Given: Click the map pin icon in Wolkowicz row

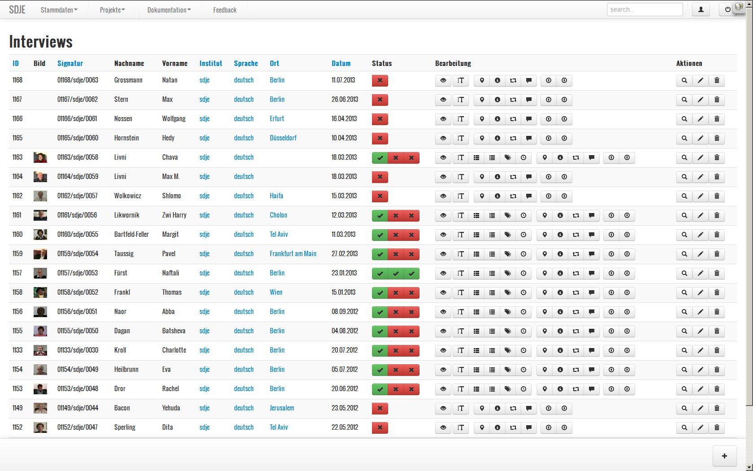Looking at the screenshot, I should (x=482, y=196).
